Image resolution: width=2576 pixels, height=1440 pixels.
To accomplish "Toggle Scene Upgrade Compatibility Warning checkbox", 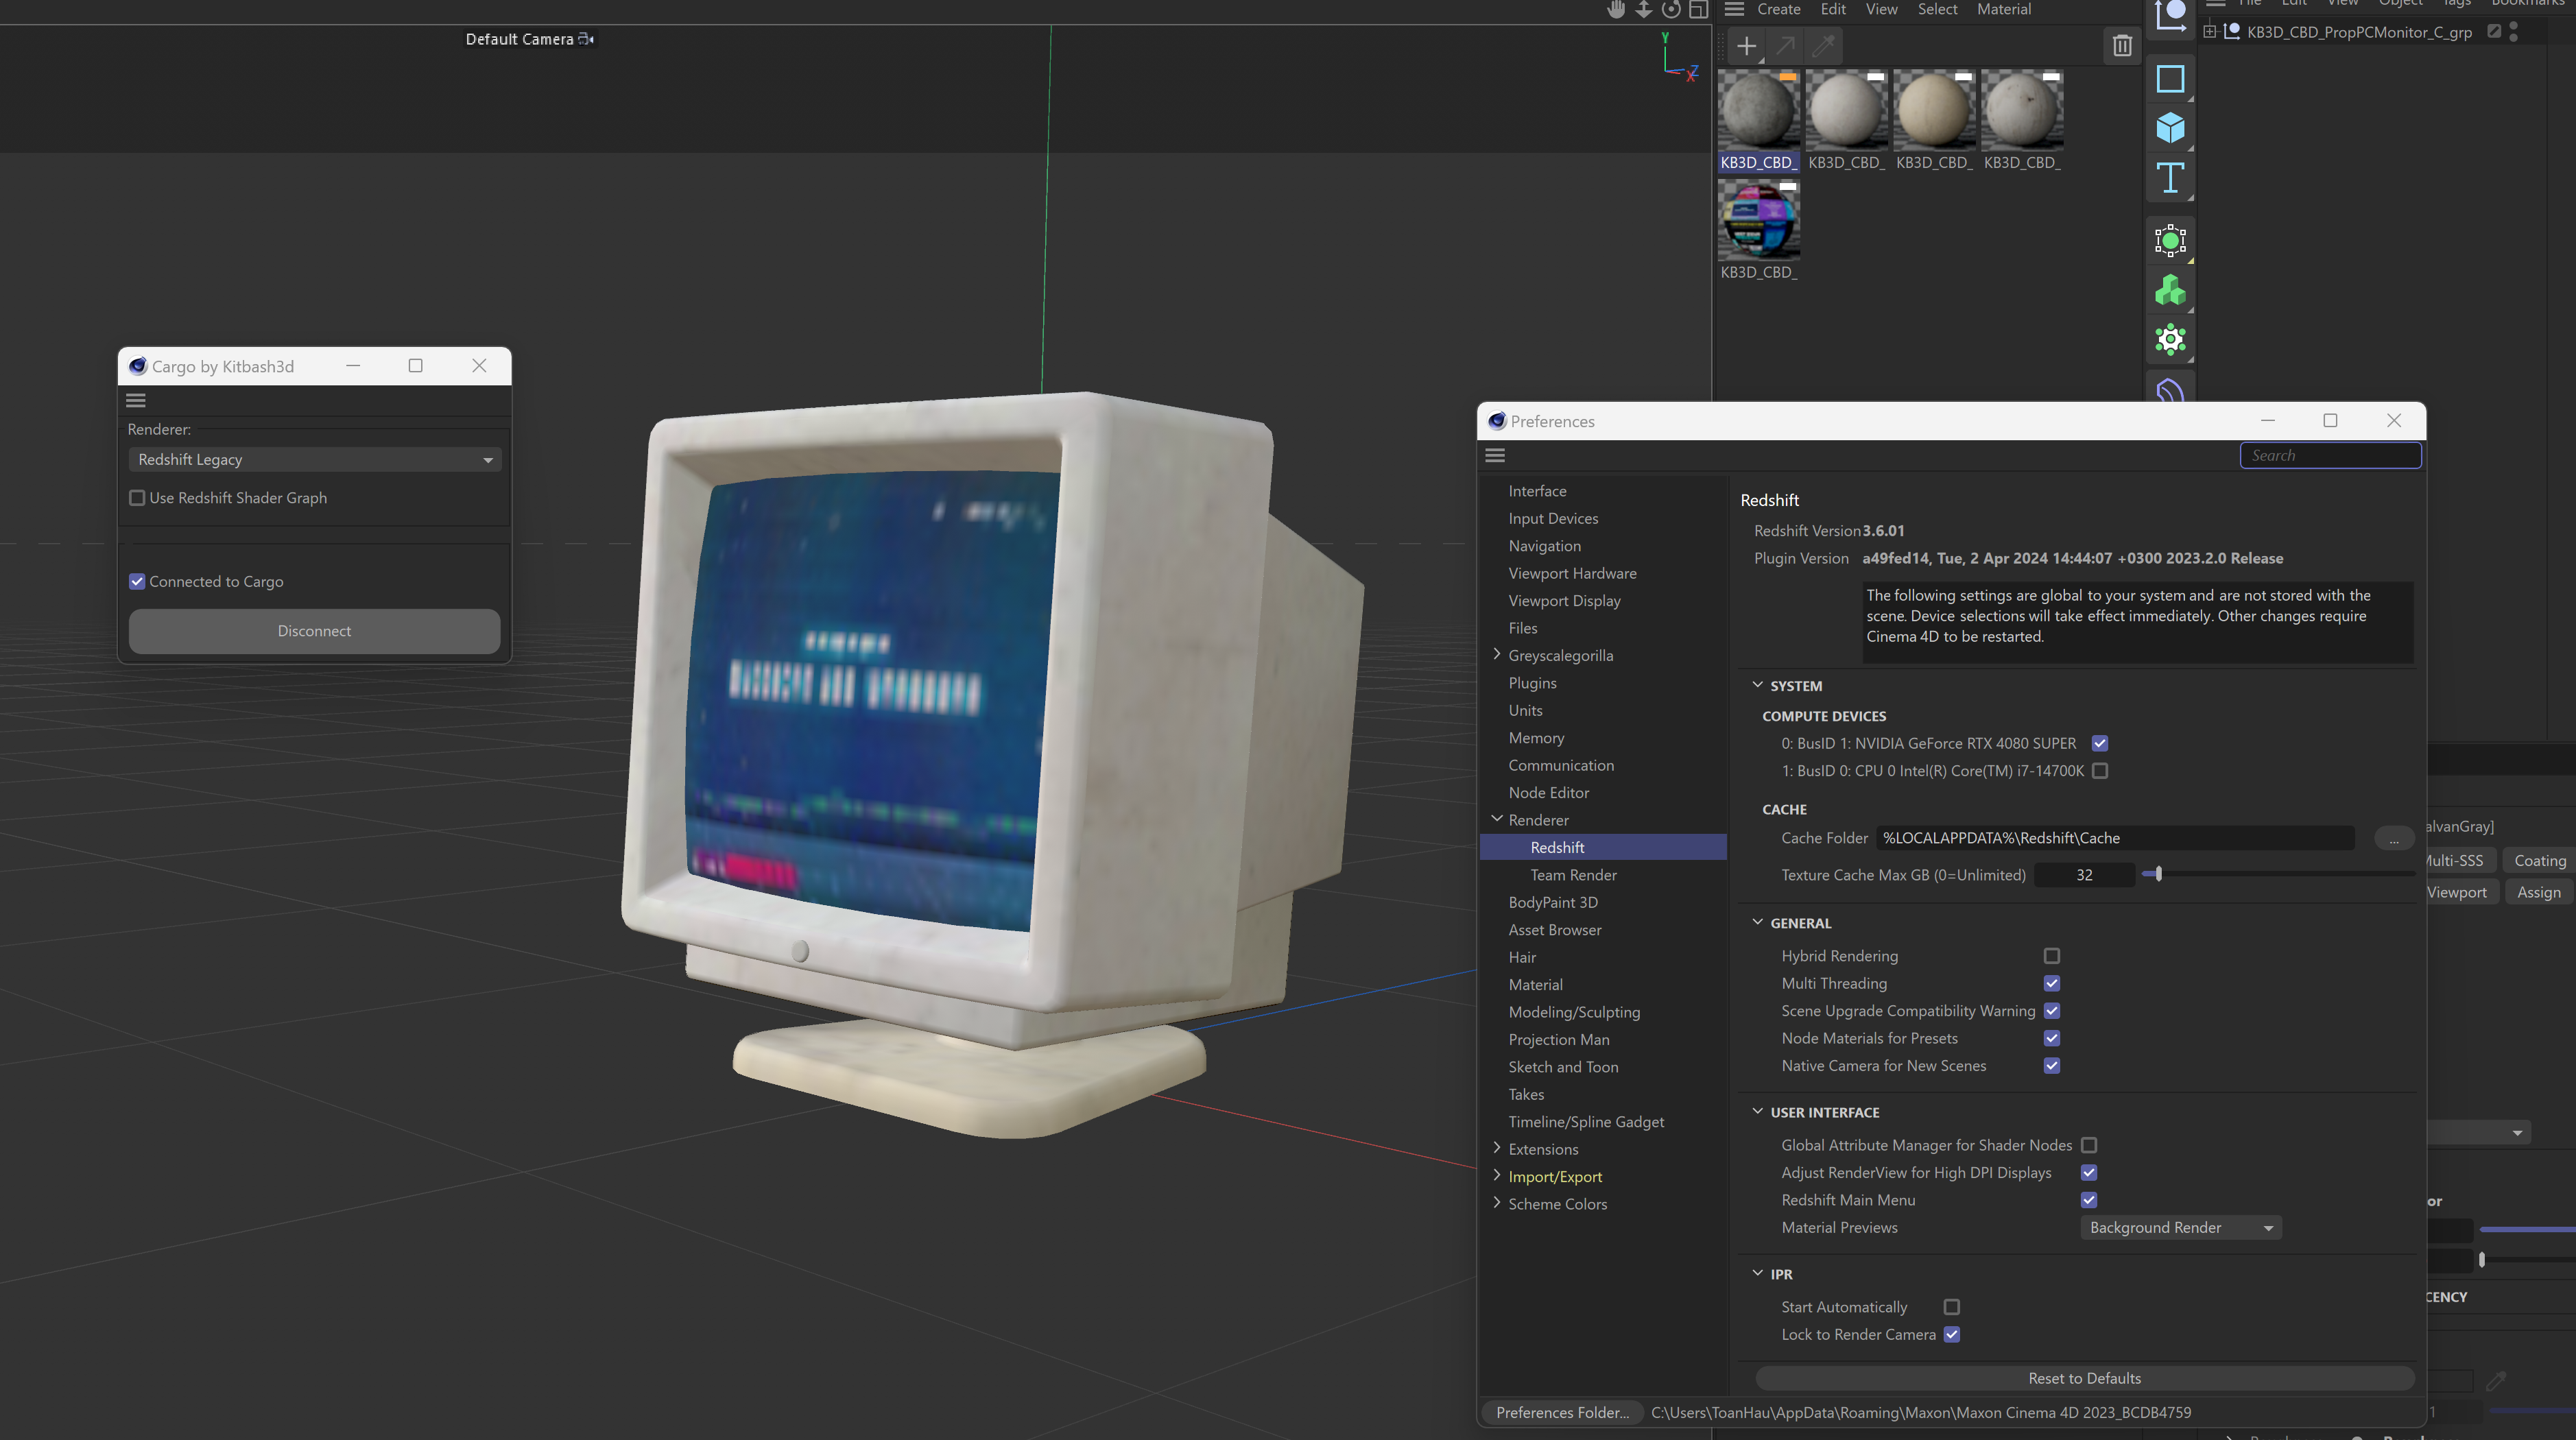I will [2052, 1011].
